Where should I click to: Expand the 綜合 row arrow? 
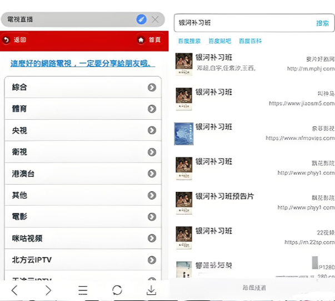[152, 88]
